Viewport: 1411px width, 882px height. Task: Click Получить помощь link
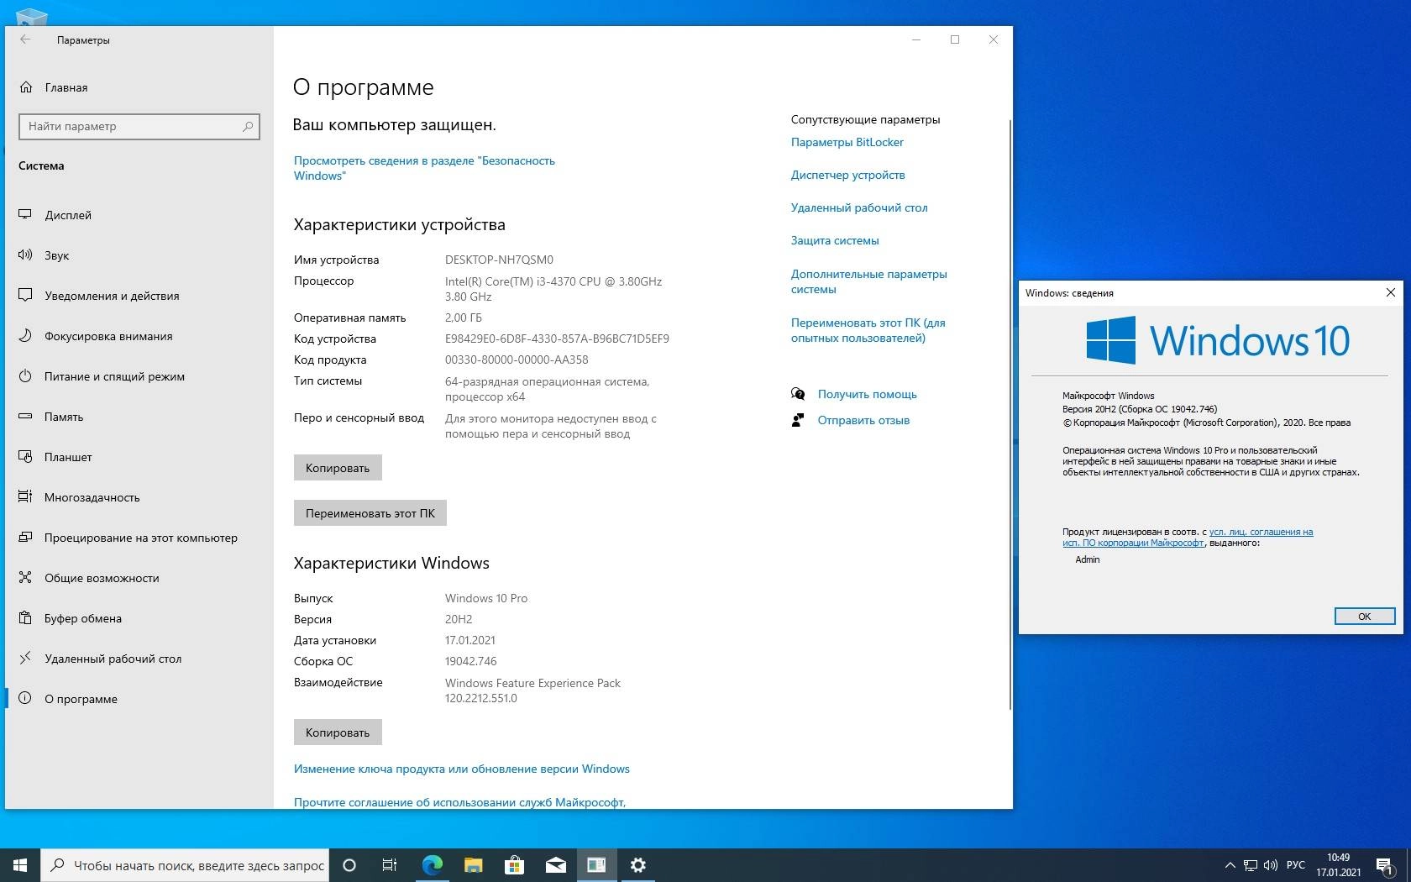point(867,394)
